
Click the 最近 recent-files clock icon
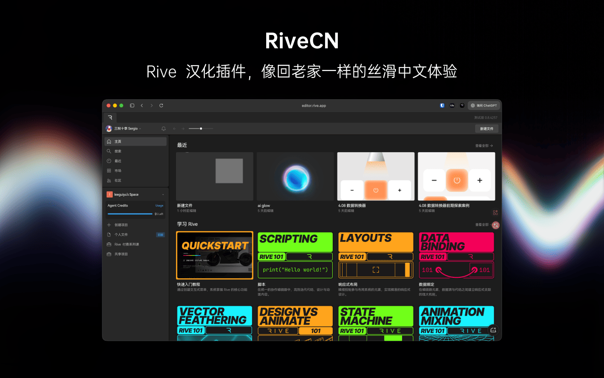109,161
